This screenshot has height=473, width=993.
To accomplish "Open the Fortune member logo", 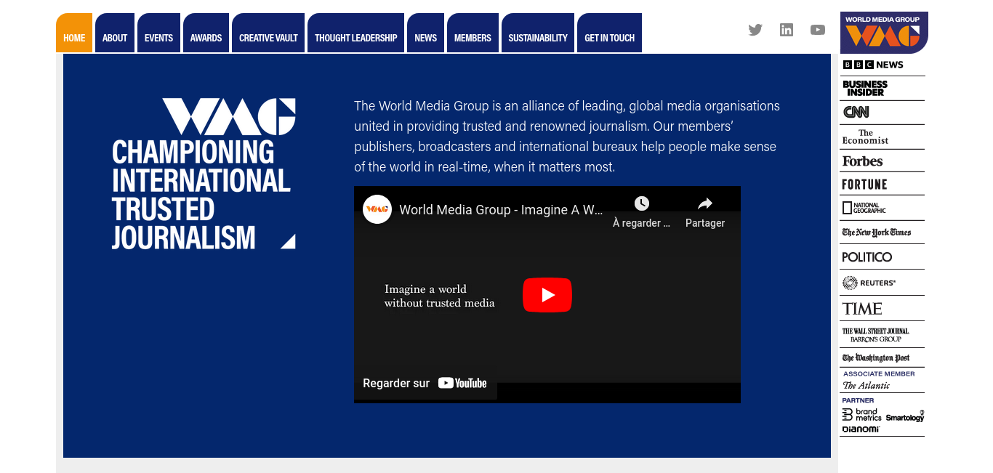I will (864, 185).
